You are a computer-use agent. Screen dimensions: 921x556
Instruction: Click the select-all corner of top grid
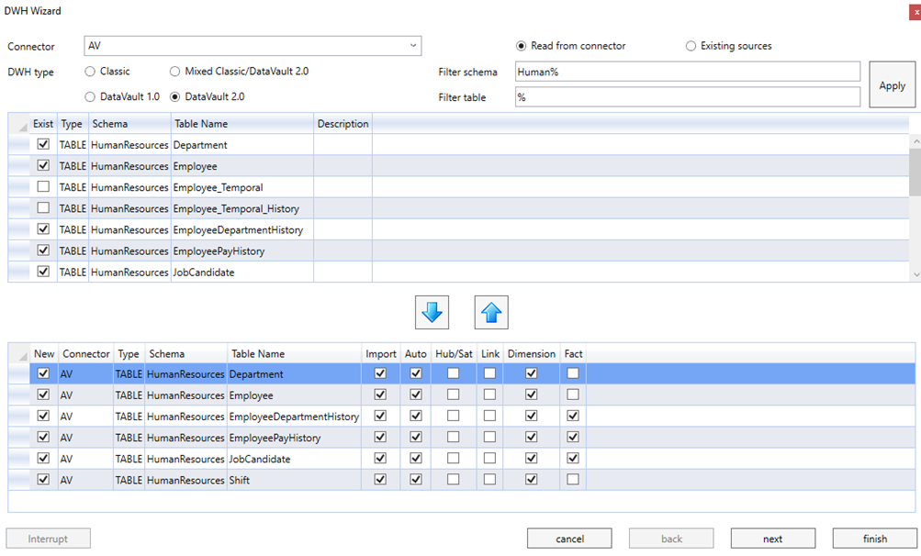pyautogui.click(x=18, y=124)
